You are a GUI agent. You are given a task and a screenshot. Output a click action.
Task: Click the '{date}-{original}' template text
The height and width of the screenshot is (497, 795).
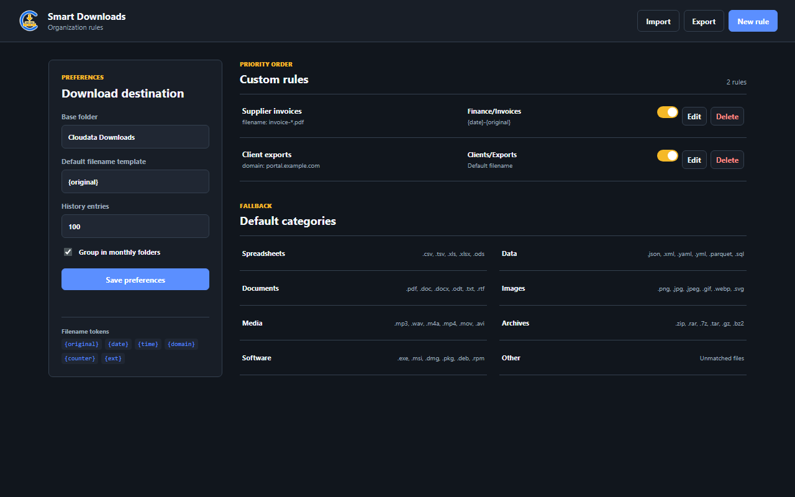pyautogui.click(x=489, y=122)
